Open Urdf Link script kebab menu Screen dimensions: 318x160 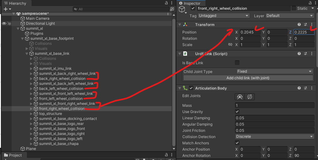pyautogui.click(x=312, y=54)
